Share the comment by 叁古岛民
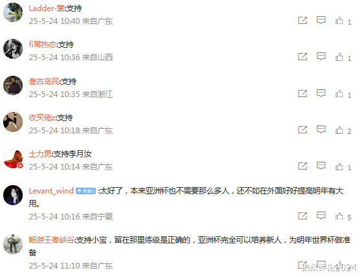Viewport: 361px width, 277px height. (x=303, y=93)
